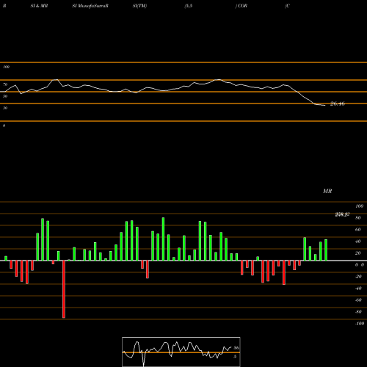Click the RSI value label 26.46
367x367 pixels.
pyautogui.click(x=338, y=103)
